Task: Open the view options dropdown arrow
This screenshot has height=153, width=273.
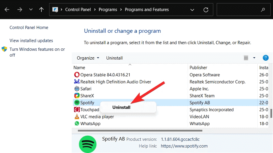Action: [254, 58]
